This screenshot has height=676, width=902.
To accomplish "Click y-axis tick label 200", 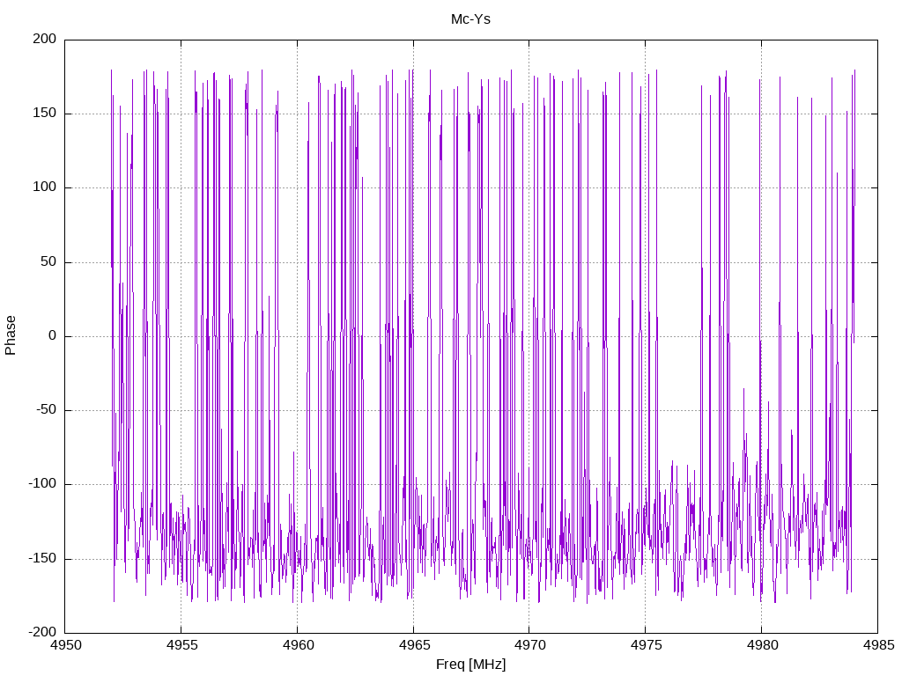I will pyautogui.click(x=45, y=39).
